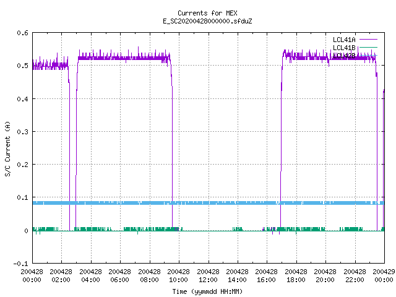Click the 200428 16:00 x-axis tick label
Screen dimensions: 396x297
coord(267,276)
